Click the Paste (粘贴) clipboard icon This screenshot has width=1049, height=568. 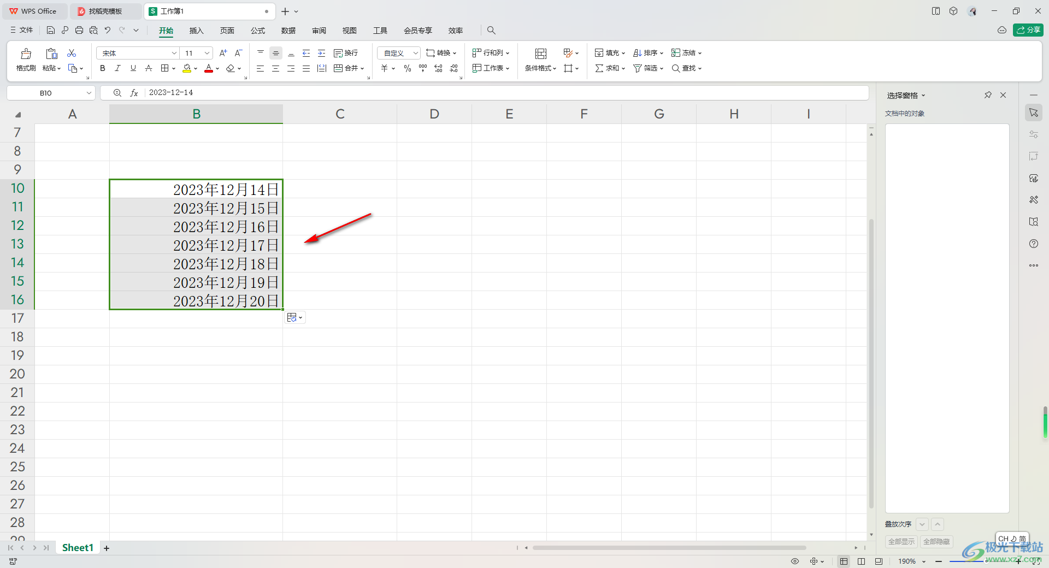(51, 54)
